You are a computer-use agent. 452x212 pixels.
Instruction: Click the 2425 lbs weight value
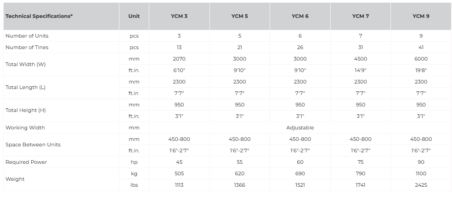click(x=421, y=185)
